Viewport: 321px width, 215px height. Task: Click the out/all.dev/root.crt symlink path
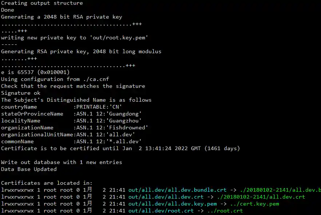coord(161,211)
